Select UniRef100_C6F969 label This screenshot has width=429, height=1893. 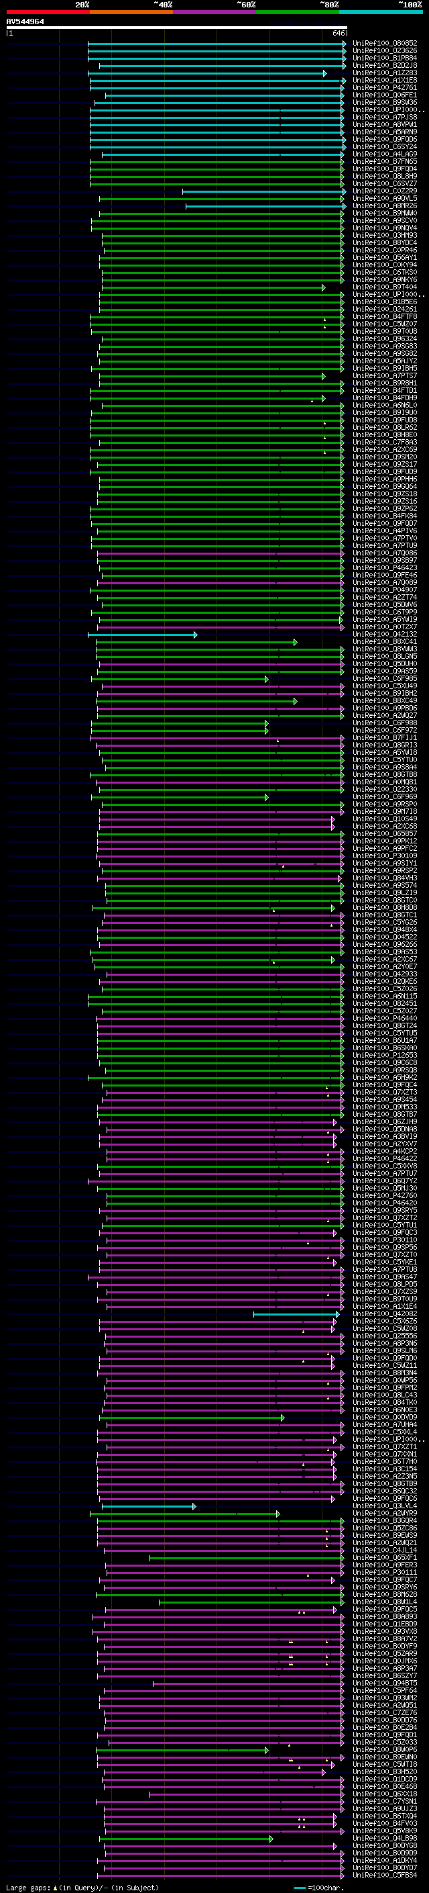(x=385, y=796)
